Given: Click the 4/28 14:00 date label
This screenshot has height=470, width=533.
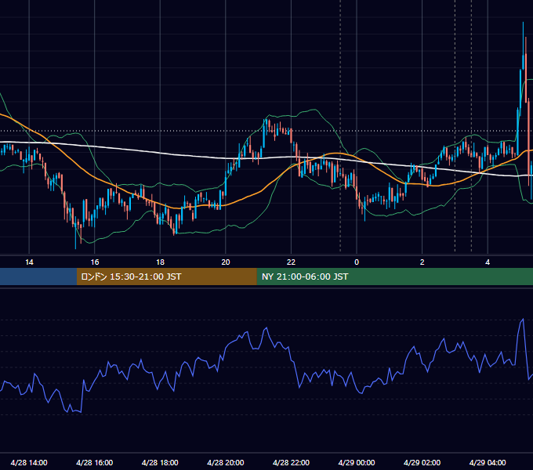Looking at the screenshot, I should pos(29,462).
